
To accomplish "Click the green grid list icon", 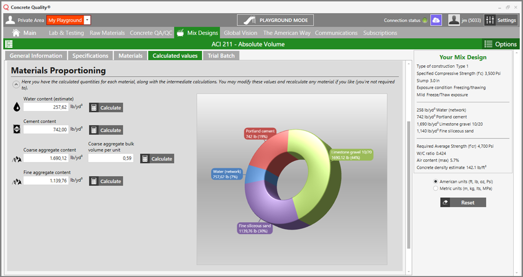I will coord(9,44).
